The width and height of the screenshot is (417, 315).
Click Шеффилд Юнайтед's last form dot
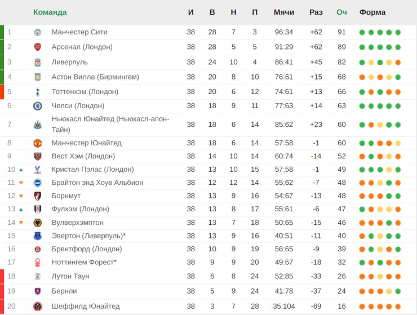pos(398,307)
